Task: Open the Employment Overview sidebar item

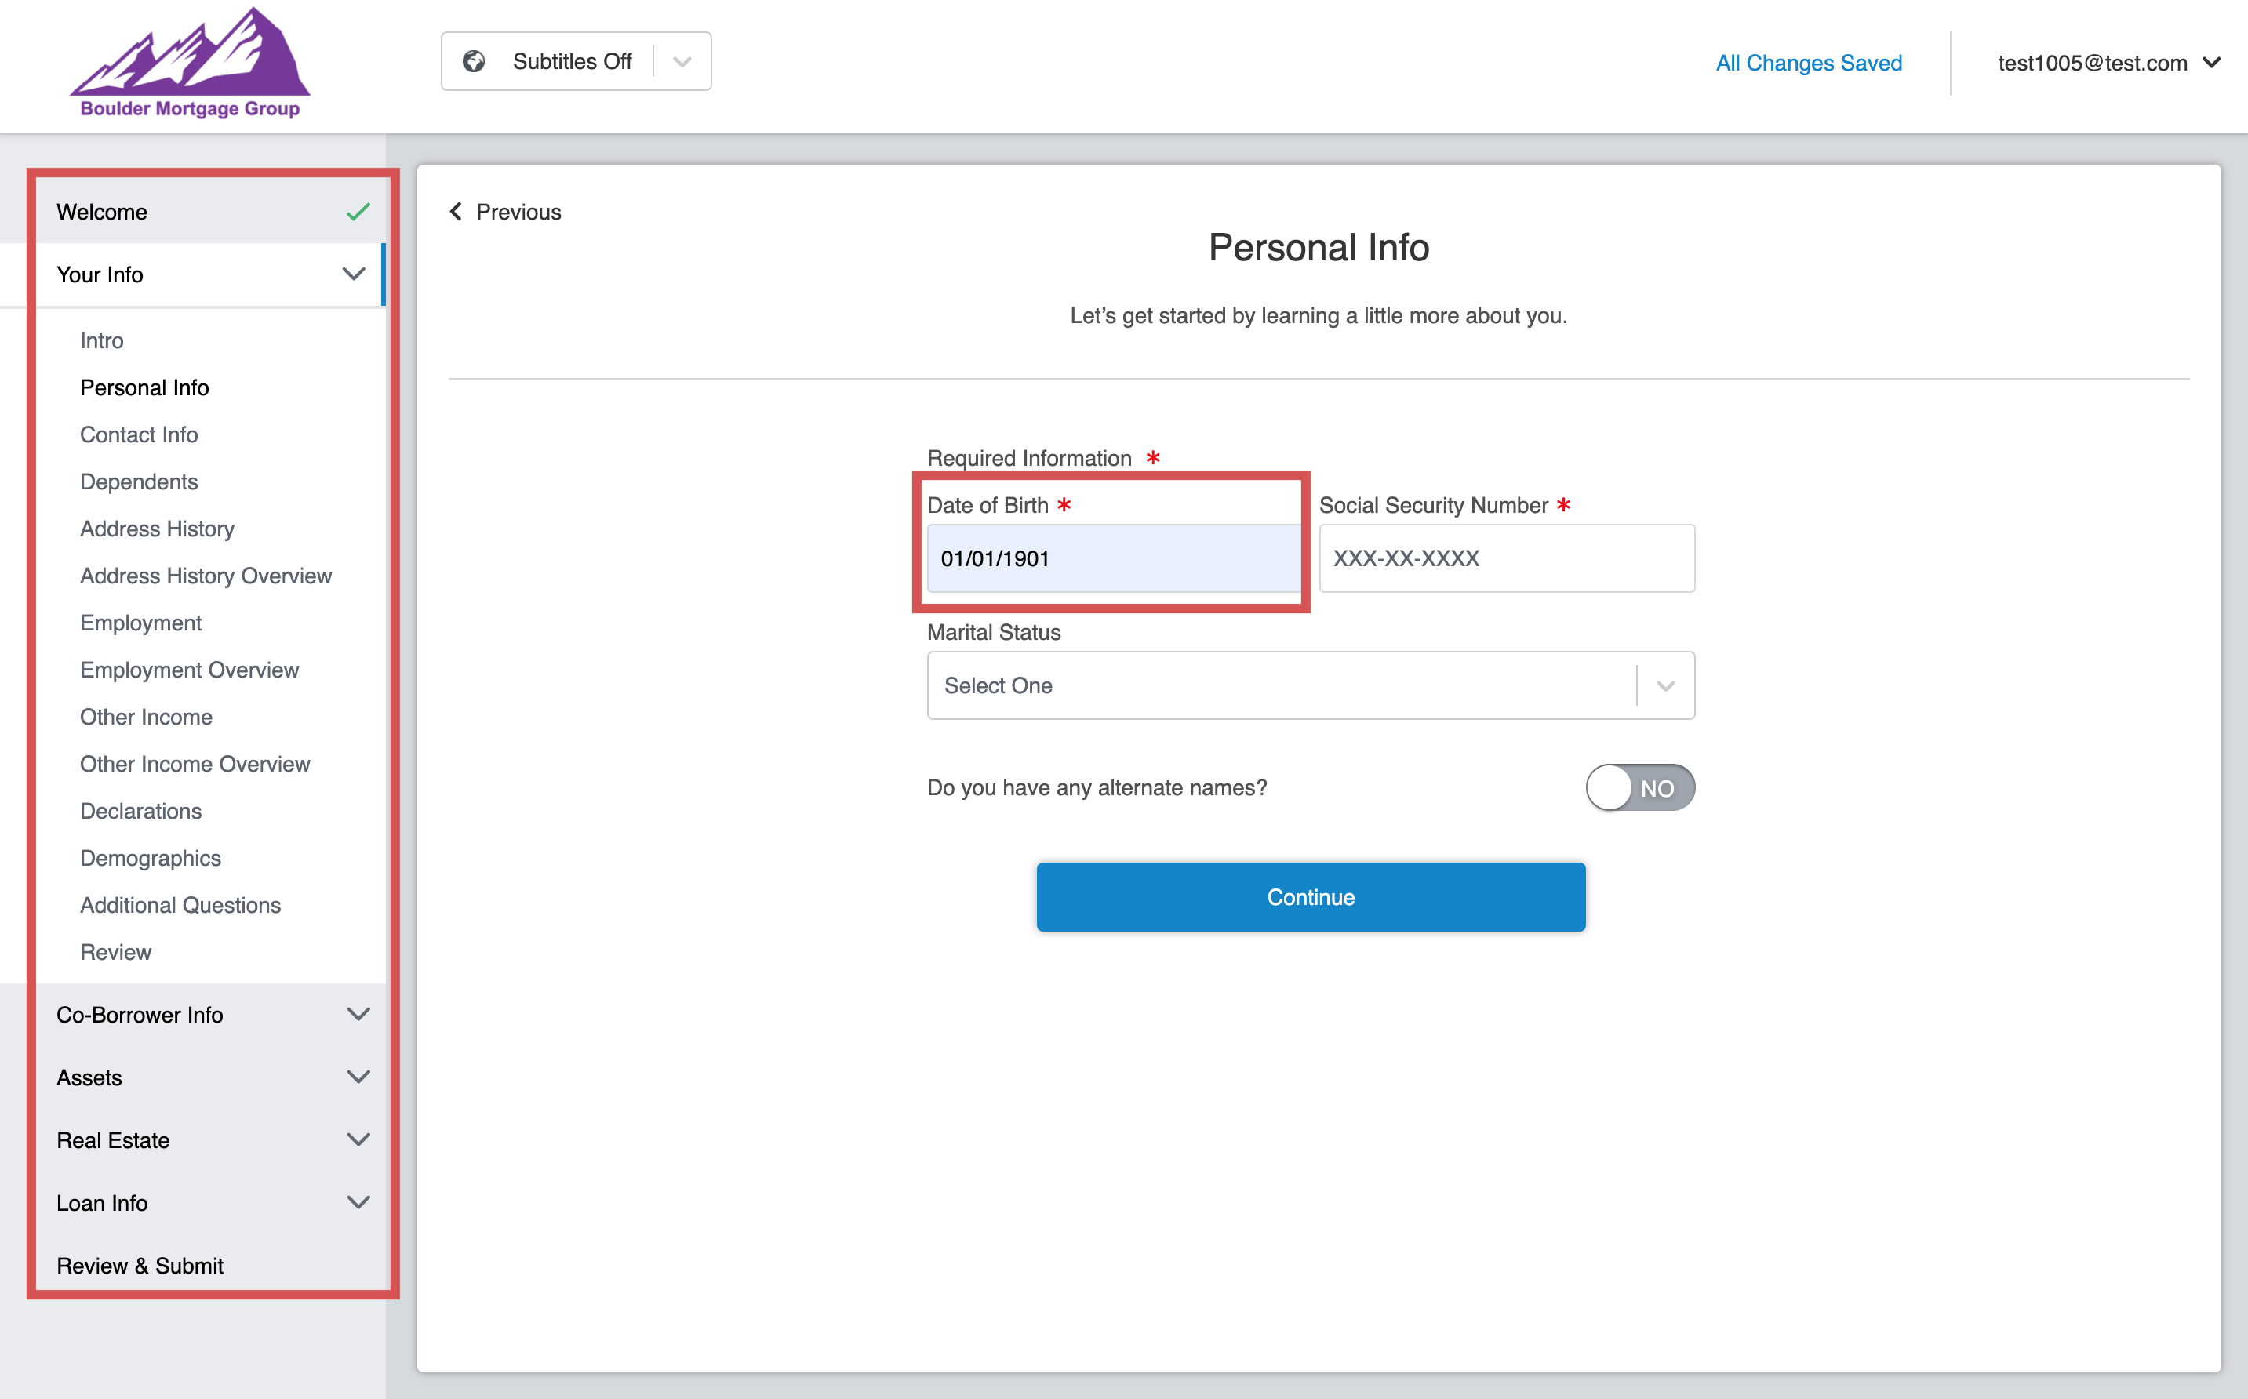Action: pyautogui.click(x=189, y=670)
